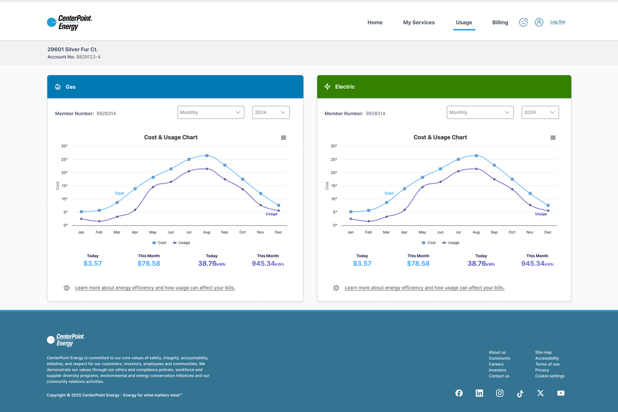Open the YouTube footer icon
The height and width of the screenshot is (412, 618).
point(561,393)
